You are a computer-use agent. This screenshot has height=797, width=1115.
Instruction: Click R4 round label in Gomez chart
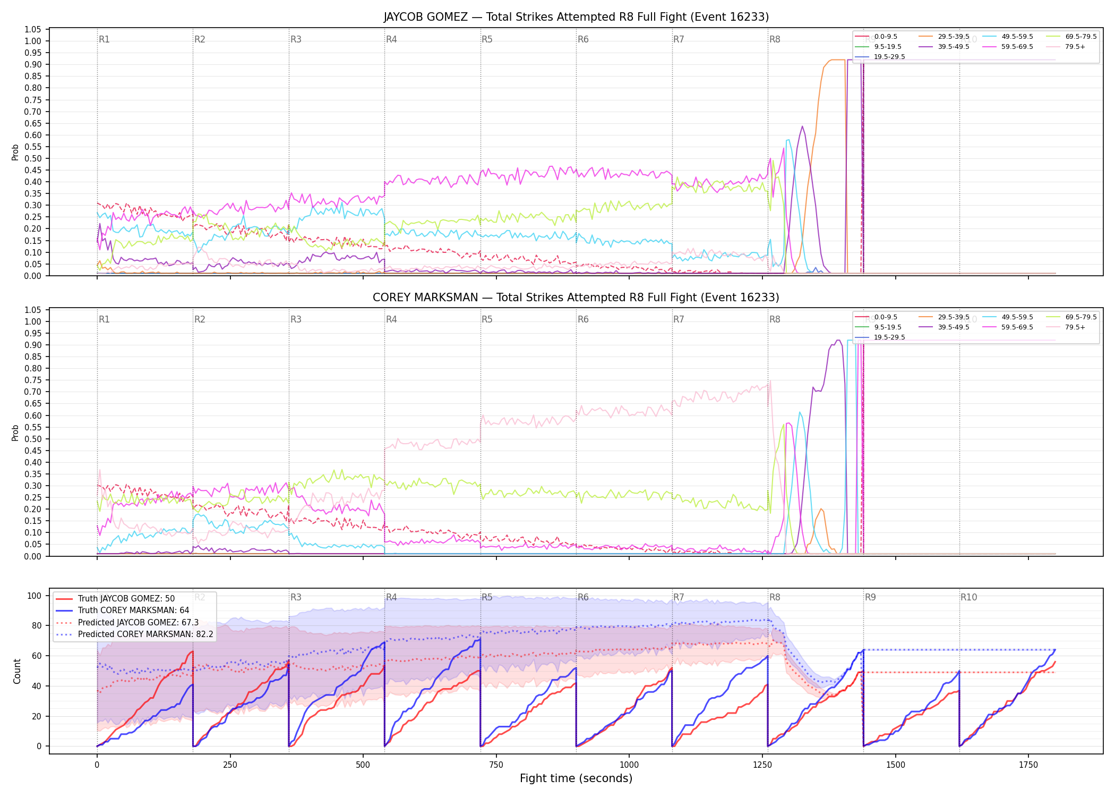(391, 40)
